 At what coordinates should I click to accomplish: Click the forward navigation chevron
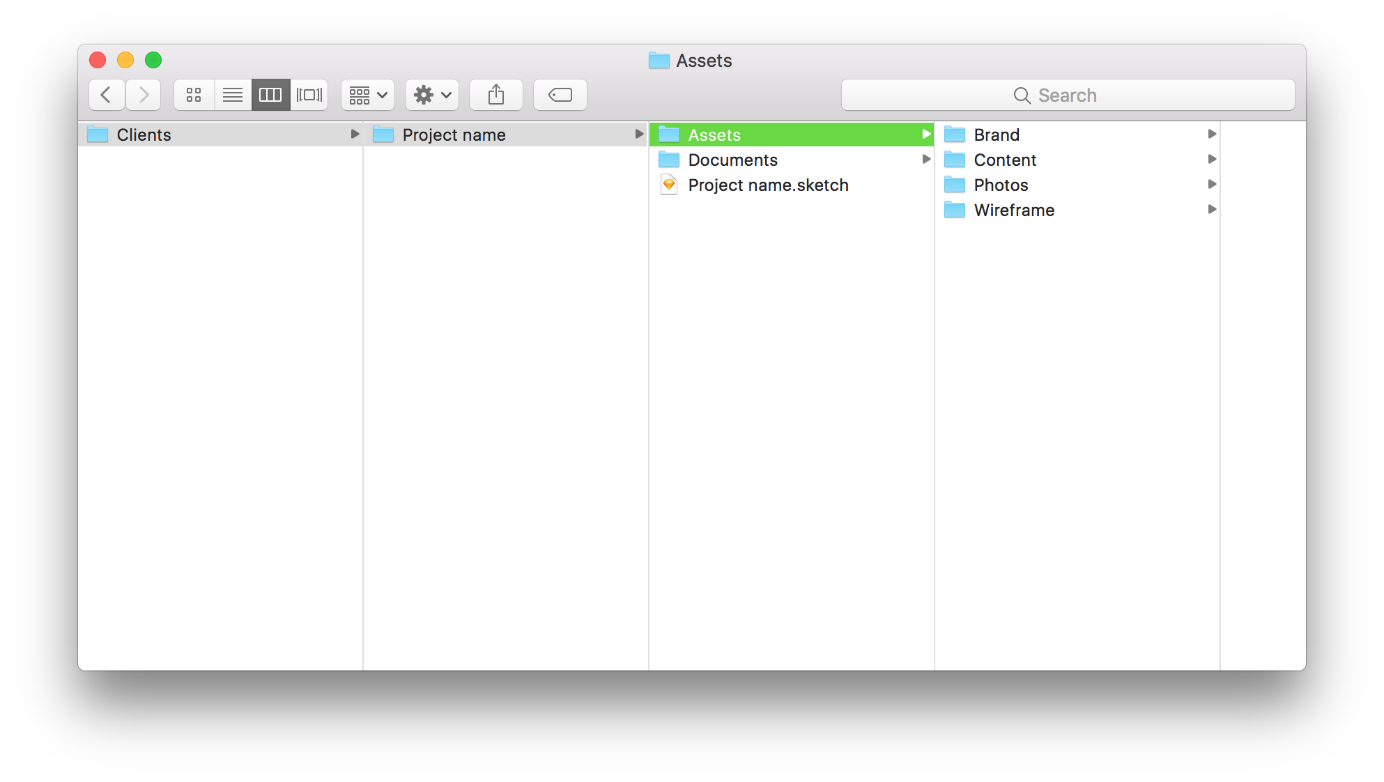click(x=144, y=95)
